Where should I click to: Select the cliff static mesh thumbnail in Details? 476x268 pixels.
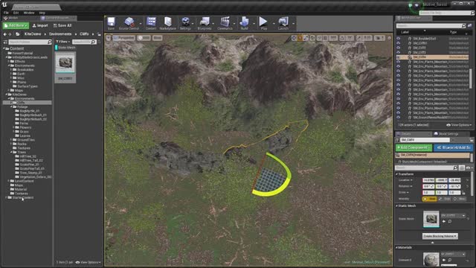431,219
